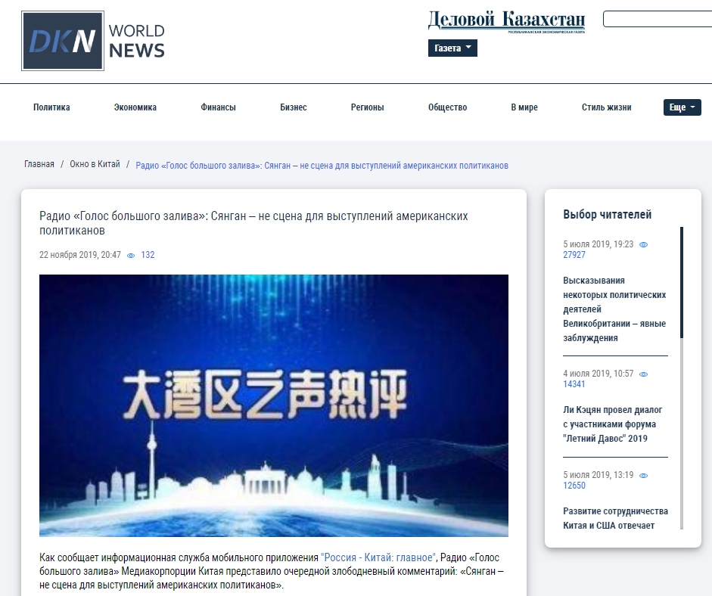Click the eye icon beside 4 июля 10:57
Image resolution: width=712 pixels, height=596 pixels.
pyautogui.click(x=644, y=374)
